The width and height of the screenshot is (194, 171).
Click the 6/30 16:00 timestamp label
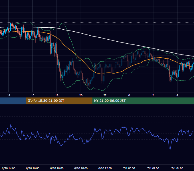[x=33, y=168]
